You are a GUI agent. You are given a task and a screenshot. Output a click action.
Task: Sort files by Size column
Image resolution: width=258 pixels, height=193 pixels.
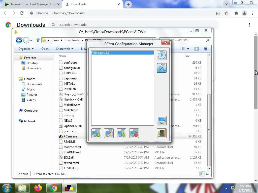(187, 56)
